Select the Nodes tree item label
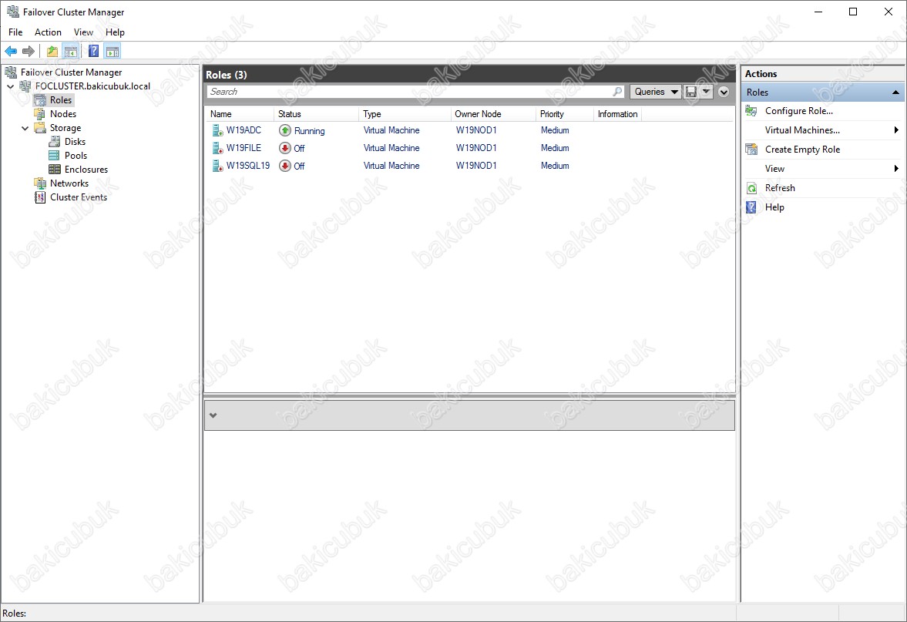Image resolution: width=907 pixels, height=622 pixels. [63, 114]
